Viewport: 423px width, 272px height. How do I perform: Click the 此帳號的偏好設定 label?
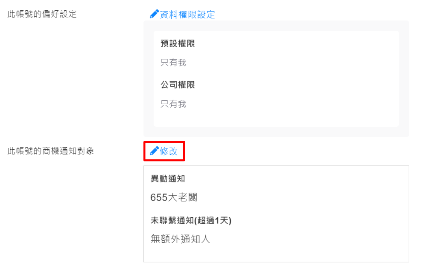[x=42, y=14]
